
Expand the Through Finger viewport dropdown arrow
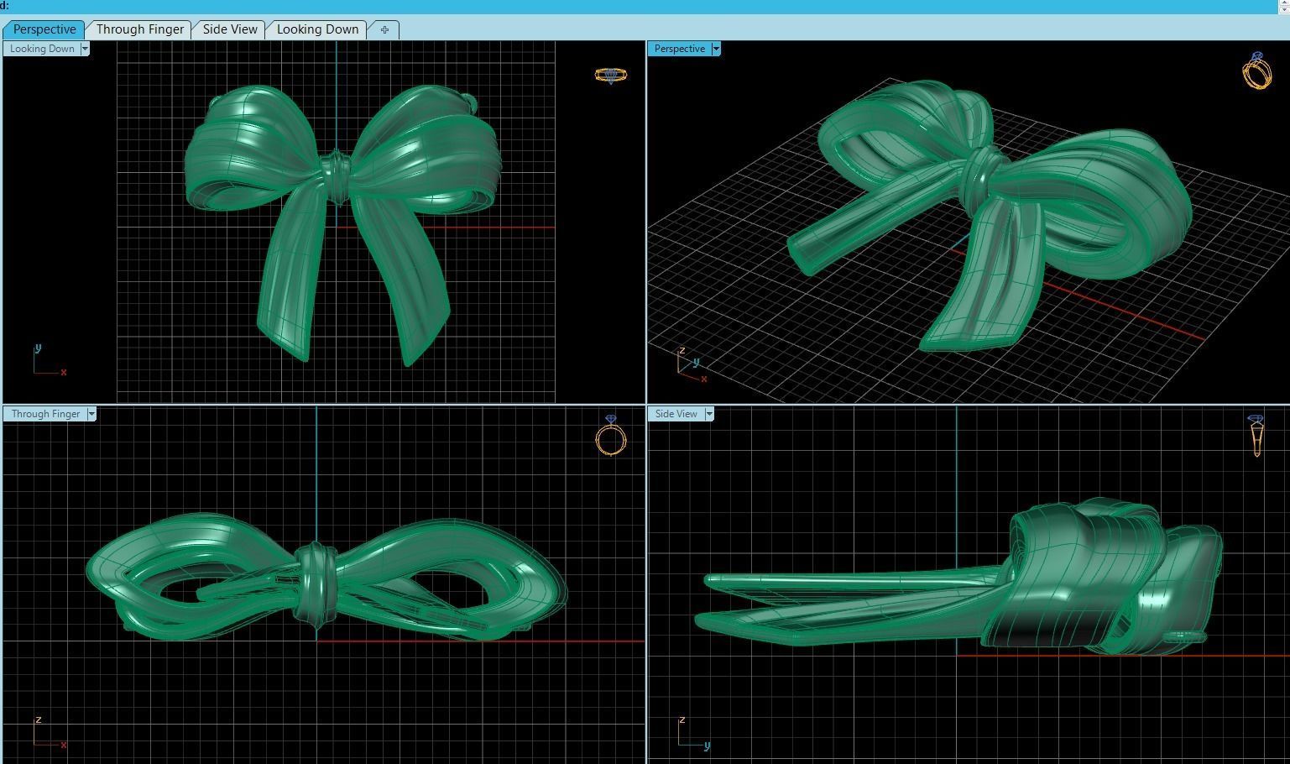click(x=91, y=414)
